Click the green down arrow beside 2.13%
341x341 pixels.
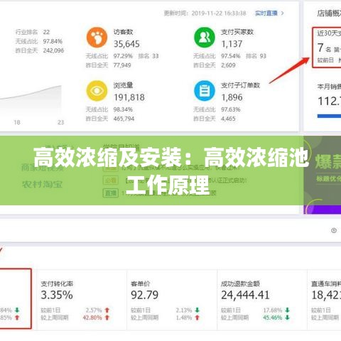click(197, 310)
